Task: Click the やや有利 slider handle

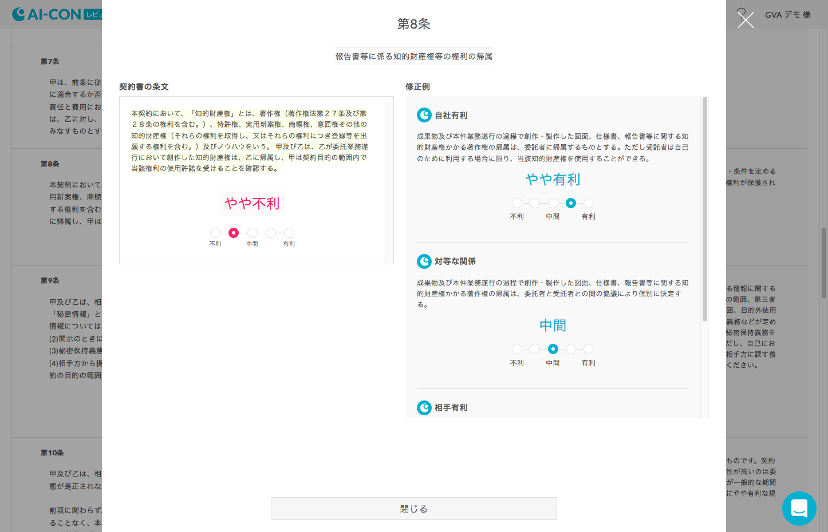Action: (570, 203)
